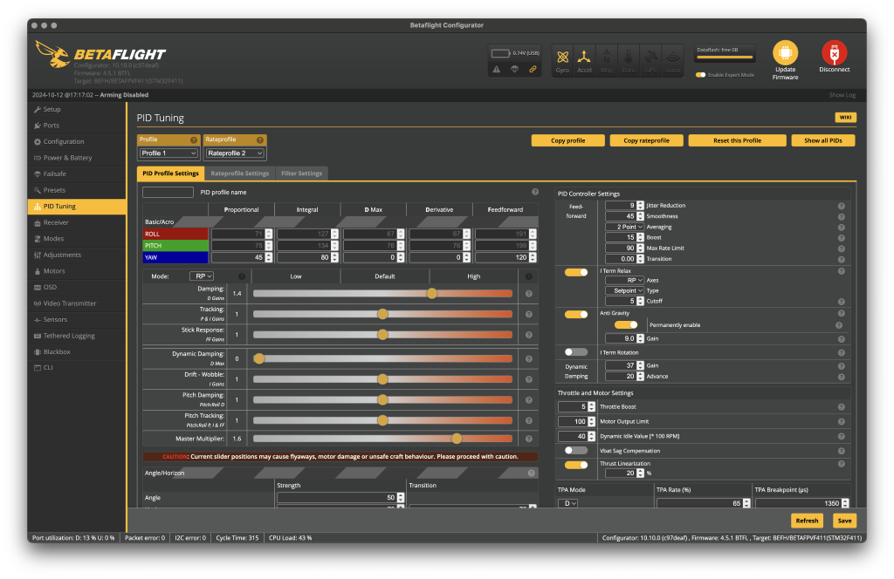
Task: Click the Gyro sensor status icon
Action: (562, 58)
